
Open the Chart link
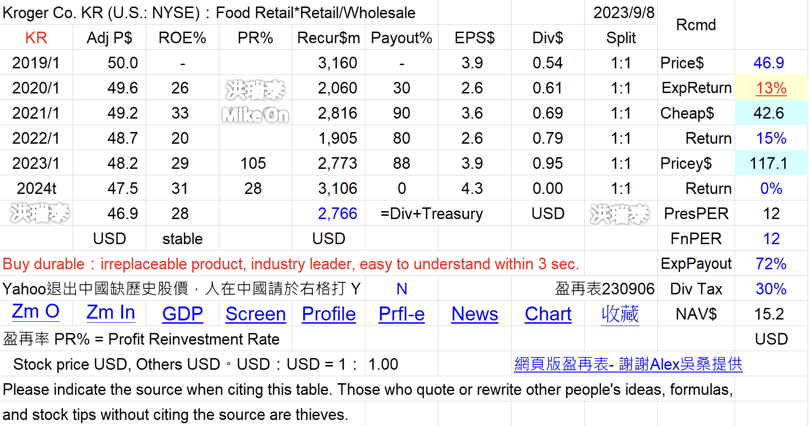[x=548, y=314]
